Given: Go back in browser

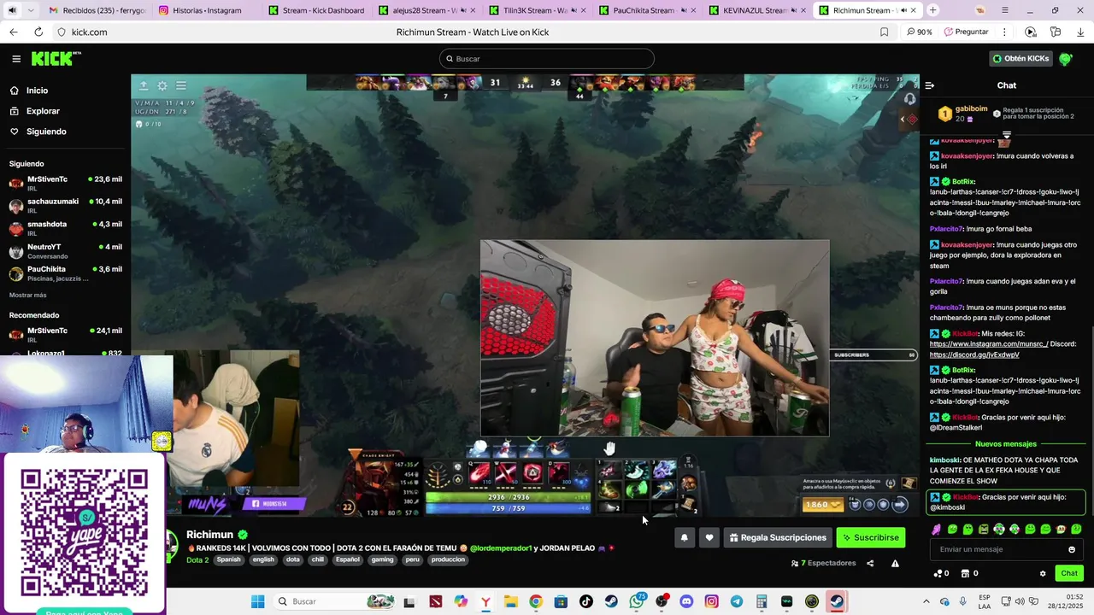Looking at the screenshot, I should coord(14,32).
